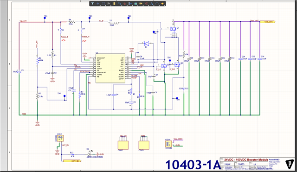297x172 pixels.
Task: Click the yellow place port icon
Action: click(141, 3)
